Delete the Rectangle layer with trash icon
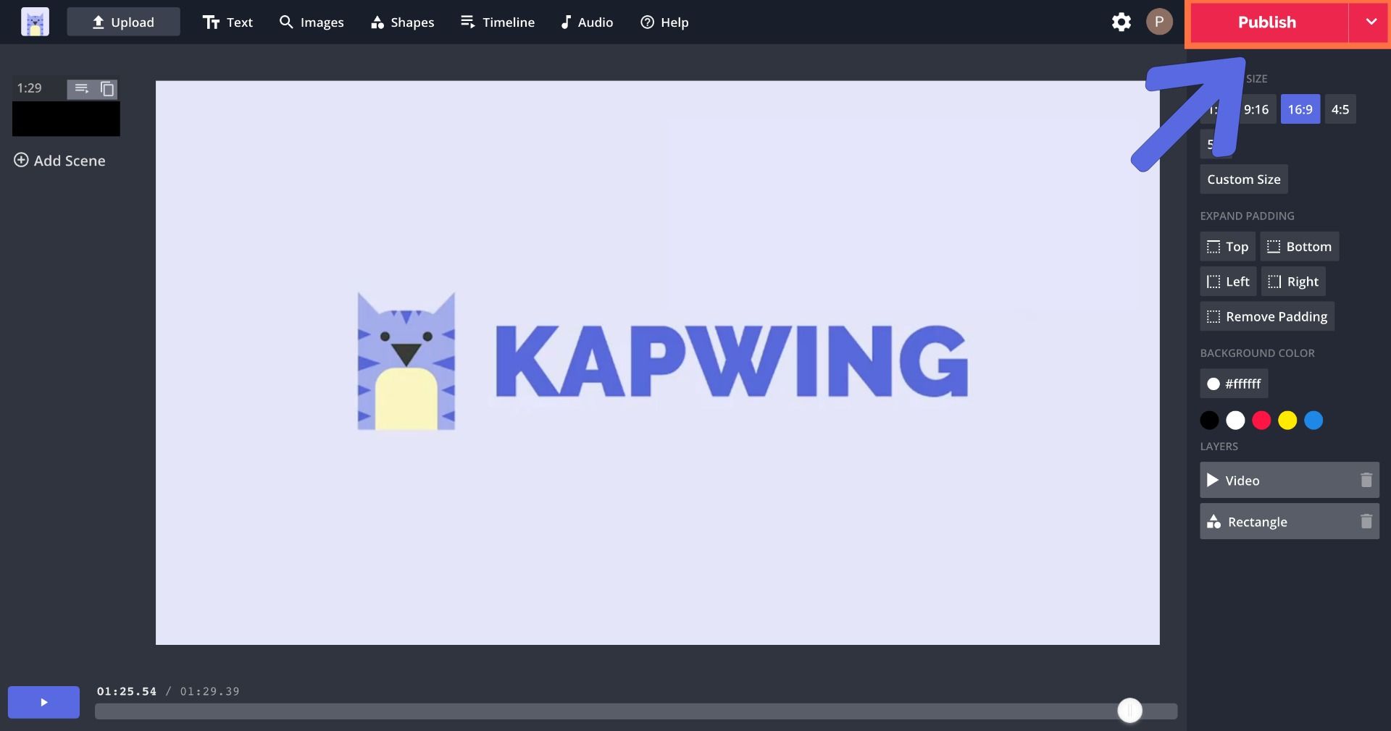Screen dimensions: 1391x731 click(x=1366, y=521)
